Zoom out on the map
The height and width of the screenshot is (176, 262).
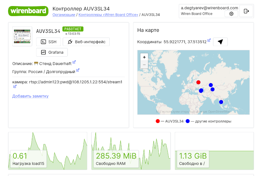(144, 65)
